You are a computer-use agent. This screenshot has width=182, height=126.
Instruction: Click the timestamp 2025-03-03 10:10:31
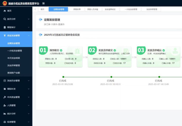111,84
